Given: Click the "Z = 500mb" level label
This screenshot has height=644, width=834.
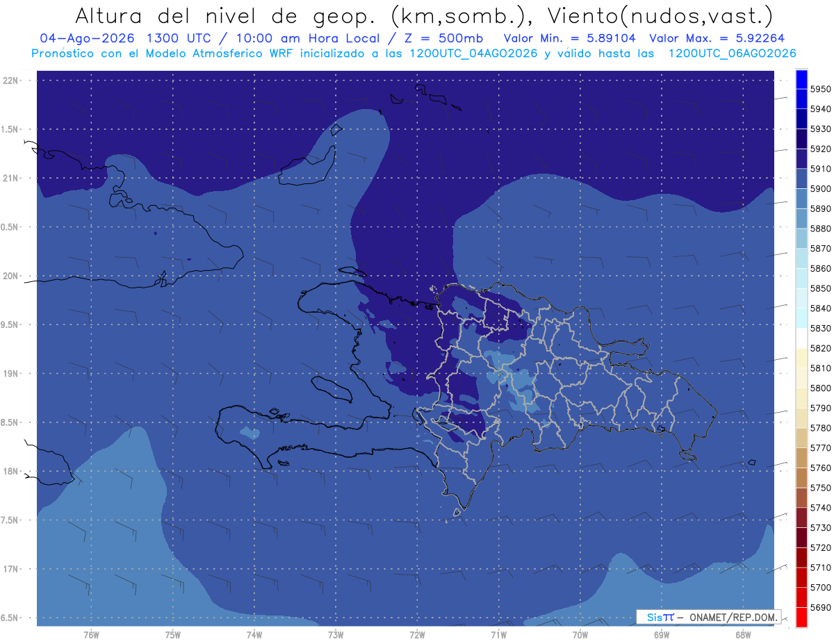Looking at the screenshot, I should click(443, 38).
